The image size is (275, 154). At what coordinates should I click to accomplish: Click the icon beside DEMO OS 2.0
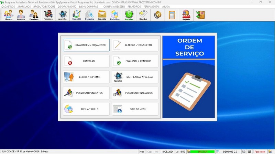click(x=218, y=152)
